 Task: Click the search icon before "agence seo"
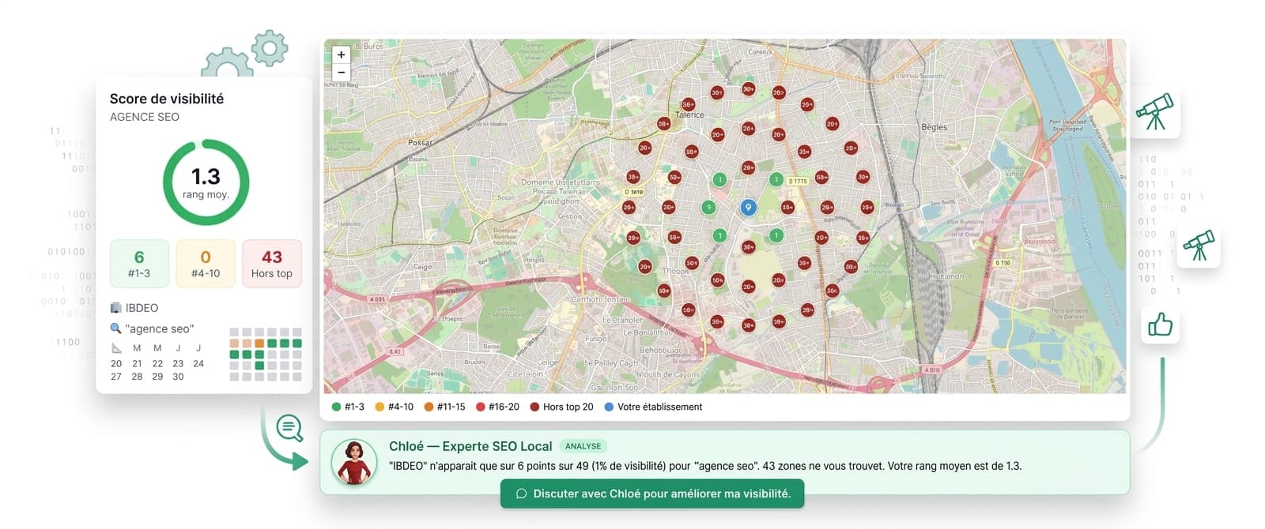[115, 328]
